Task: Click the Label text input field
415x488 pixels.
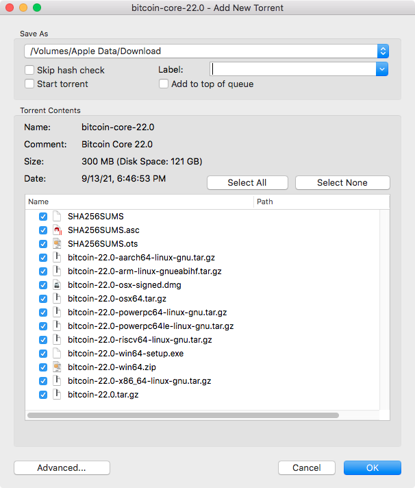Action: click(x=293, y=69)
